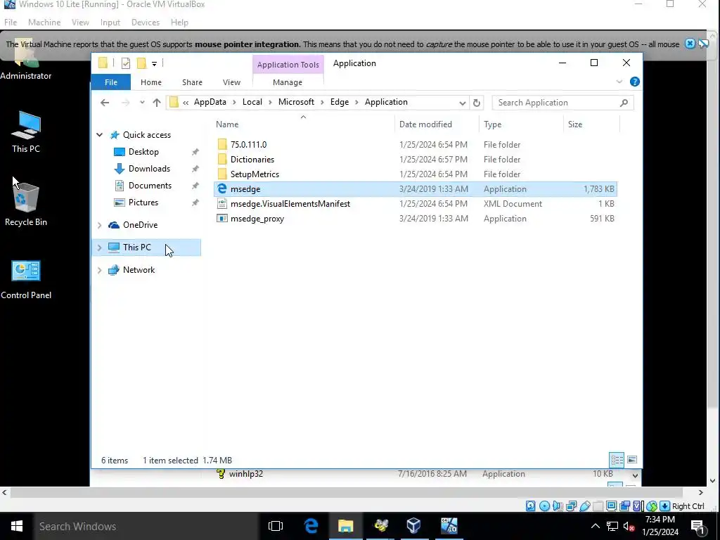Click the Properties quick access toolbar icon

click(x=125, y=63)
